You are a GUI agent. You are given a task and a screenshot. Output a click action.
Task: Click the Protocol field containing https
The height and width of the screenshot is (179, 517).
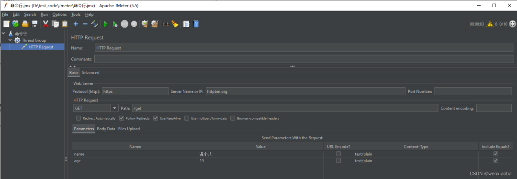135,91
